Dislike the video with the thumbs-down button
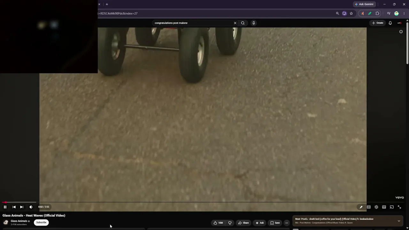The height and width of the screenshot is (230, 409). (230, 223)
